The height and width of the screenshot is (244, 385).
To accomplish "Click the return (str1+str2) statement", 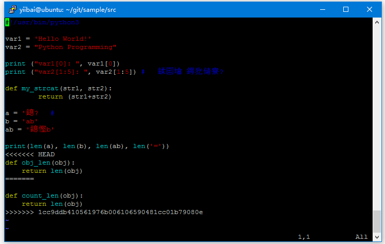I will [x=75, y=96].
